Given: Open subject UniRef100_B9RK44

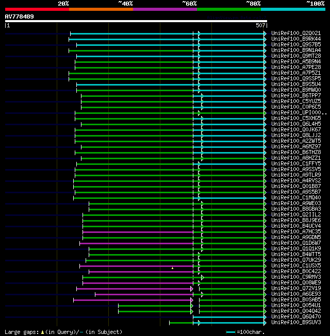Looking at the screenshot, I should coord(296,39).
